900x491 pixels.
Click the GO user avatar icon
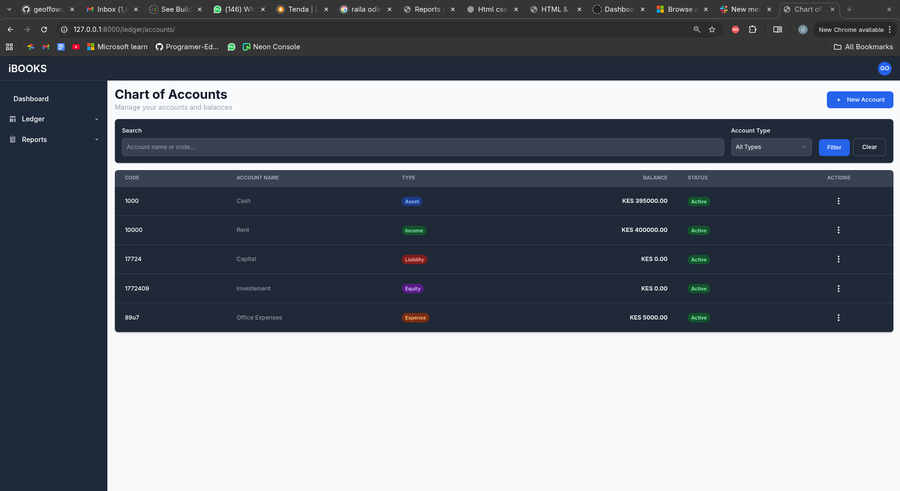coord(884,68)
